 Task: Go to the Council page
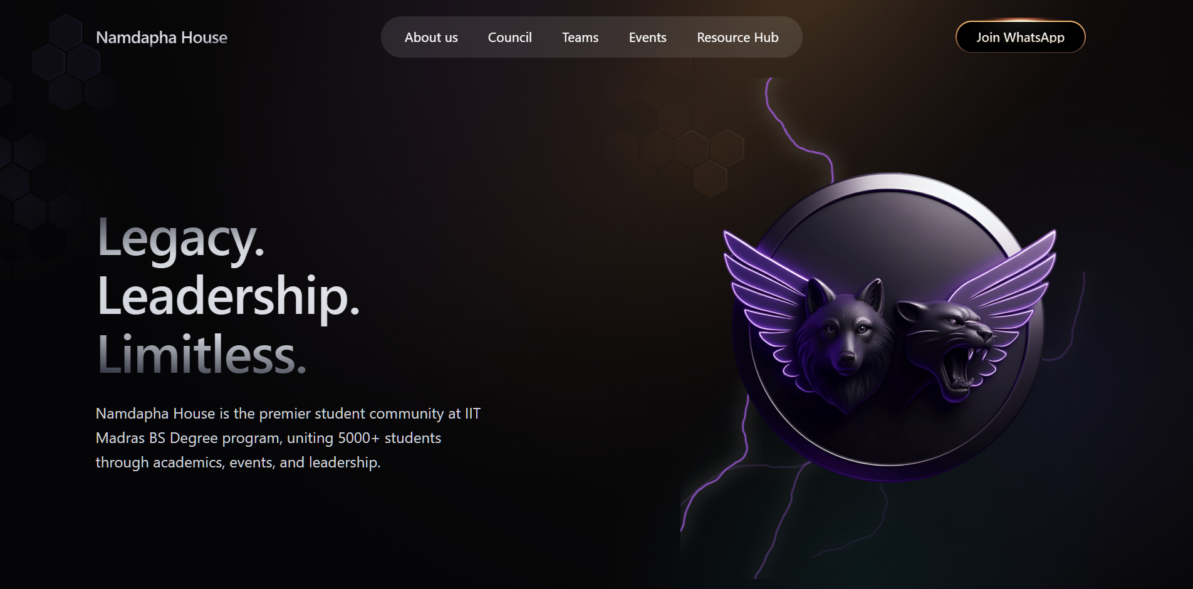(x=509, y=38)
